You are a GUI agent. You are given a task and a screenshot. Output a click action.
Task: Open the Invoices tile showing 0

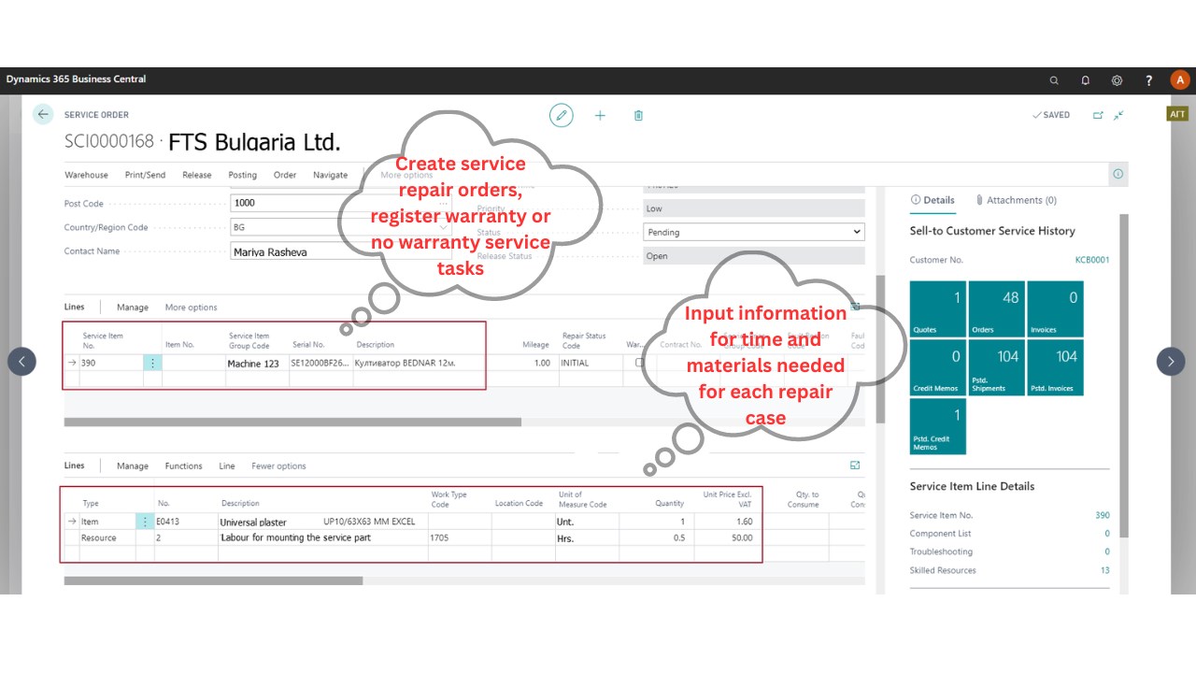(x=1056, y=308)
